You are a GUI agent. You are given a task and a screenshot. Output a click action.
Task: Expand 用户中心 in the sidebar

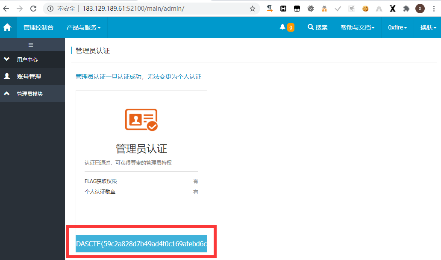27,59
